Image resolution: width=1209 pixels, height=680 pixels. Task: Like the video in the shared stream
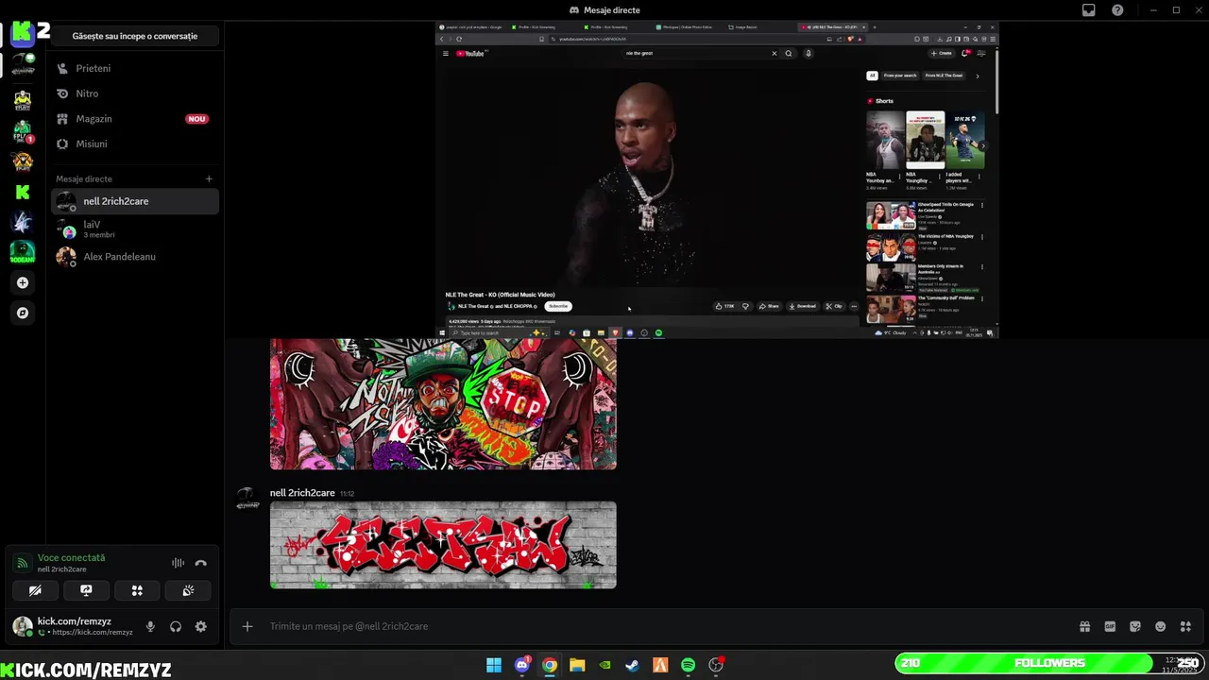tap(725, 306)
